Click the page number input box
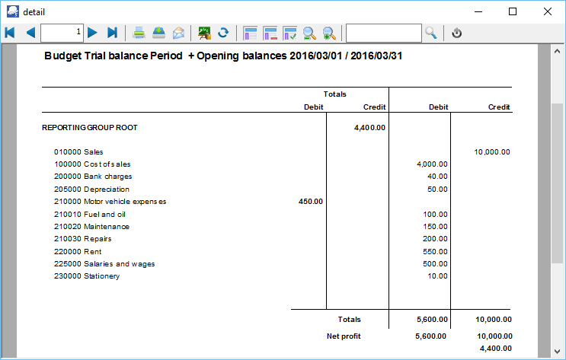 tap(62, 33)
